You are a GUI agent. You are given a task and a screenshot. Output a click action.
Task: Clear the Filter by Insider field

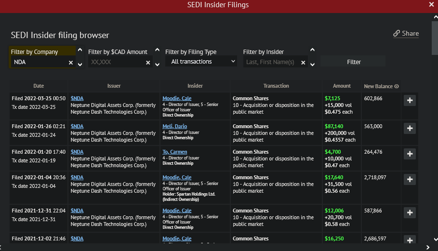[x=303, y=63]
